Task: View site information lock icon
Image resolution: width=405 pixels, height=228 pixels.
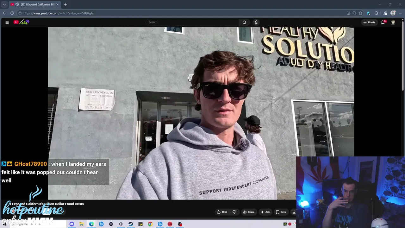Action: (20, 13)
